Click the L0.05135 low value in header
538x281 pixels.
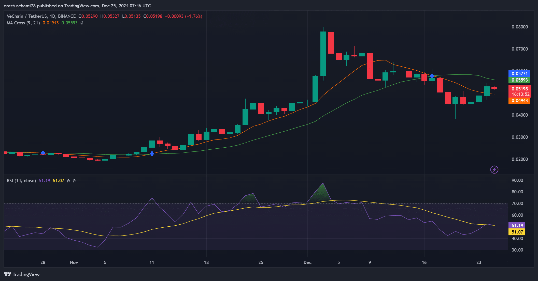pos(131,16)
